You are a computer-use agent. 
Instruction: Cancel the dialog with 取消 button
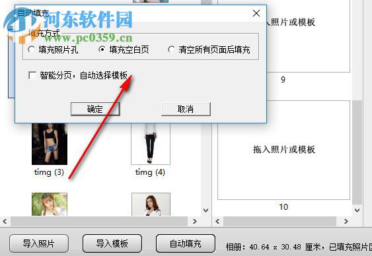(x=186, y=109)
